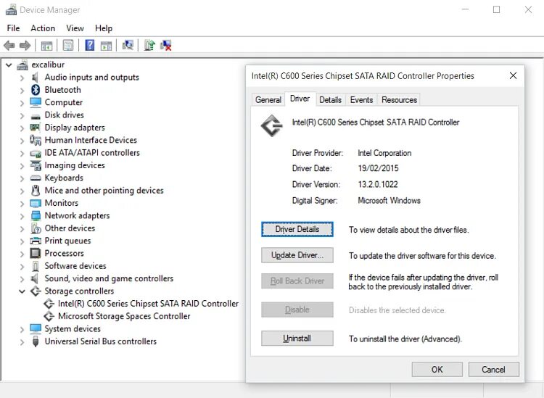
Task: Open the File menu
Action: click(13, 28)
